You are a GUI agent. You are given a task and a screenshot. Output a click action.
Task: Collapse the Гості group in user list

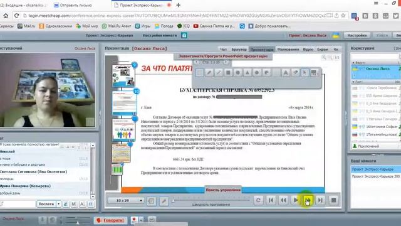point(353,82)
